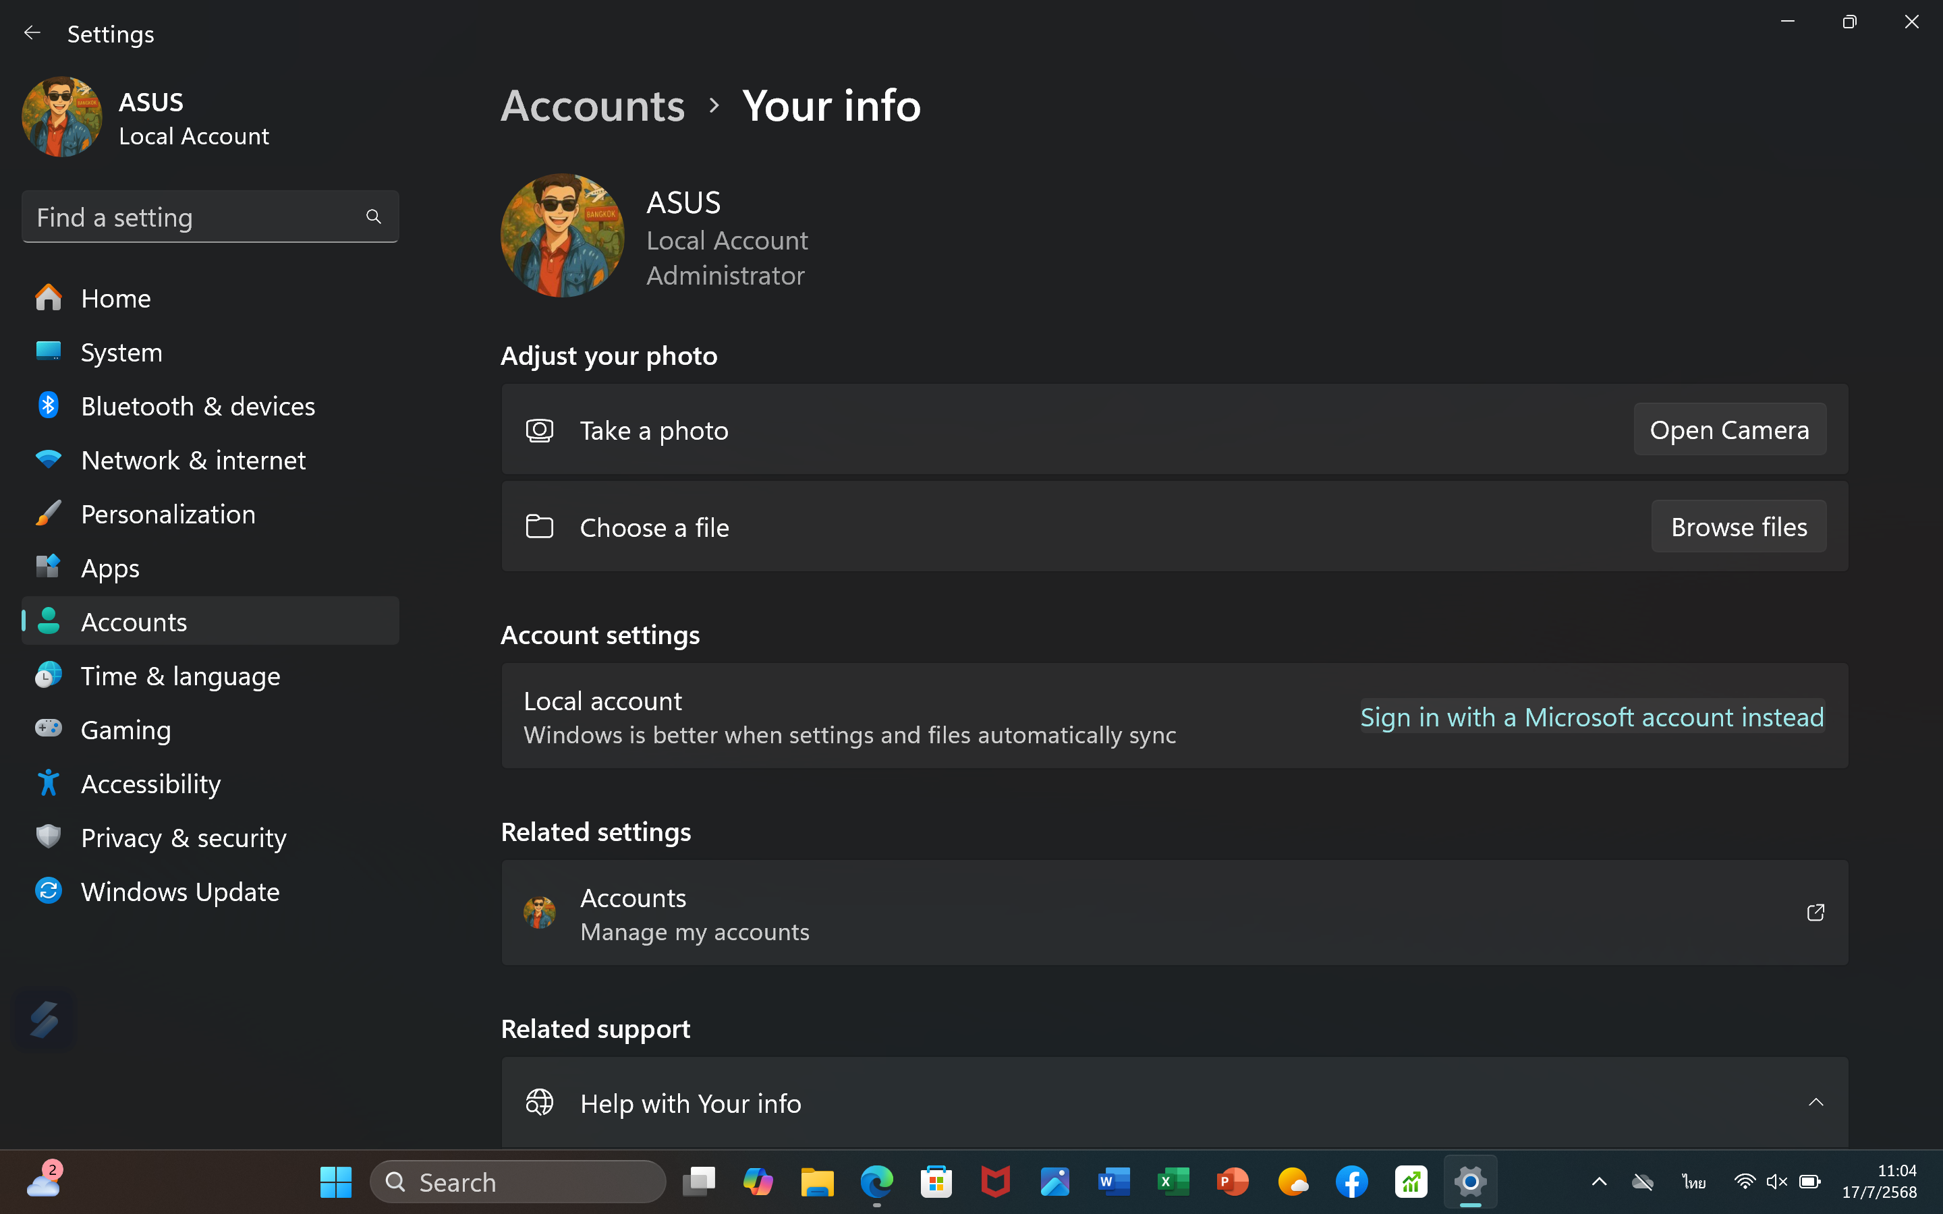Open the Windows Start menu
This screenshot has width=1943, height=1214.
[x=335, y=1182]
